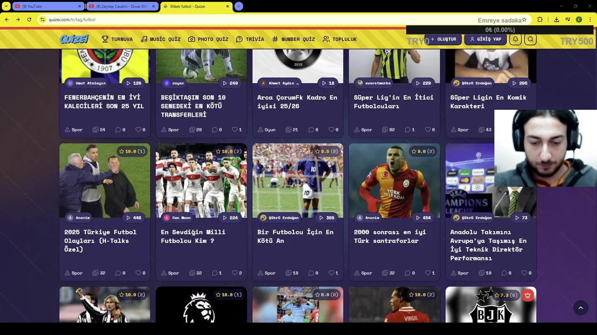Click the Giriş Yap button
This screenshot has height=335, width=597.
point(486,39)
